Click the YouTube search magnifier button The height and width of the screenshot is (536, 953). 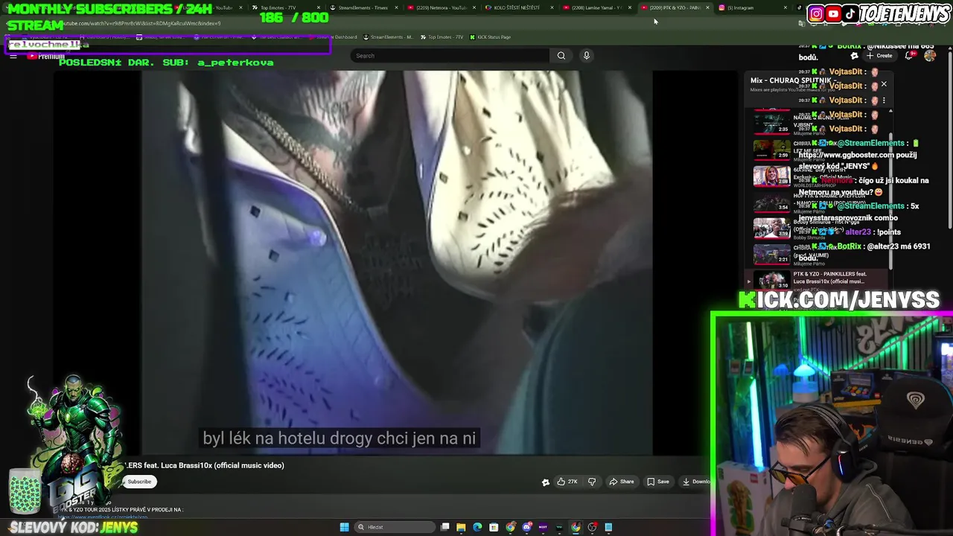561,56
